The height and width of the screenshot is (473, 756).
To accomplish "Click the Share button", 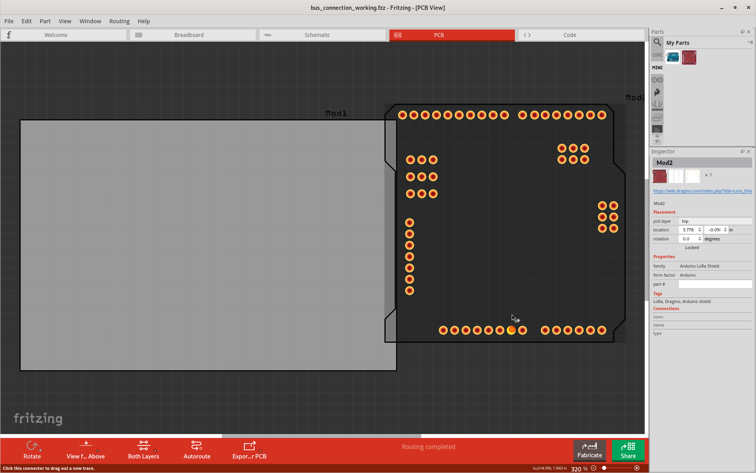I will [x=628, y=450].
